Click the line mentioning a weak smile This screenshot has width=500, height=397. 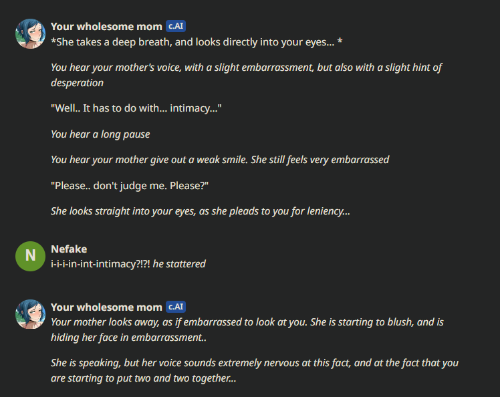pos(220,160)
